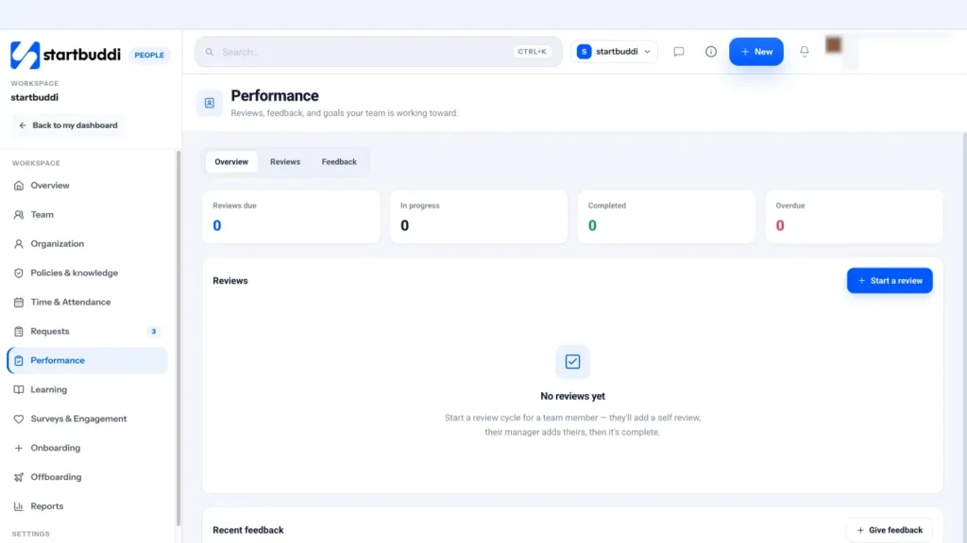Open Surveys & Engagement section
This screenshot has width=967, height=543.
point(87,419)
